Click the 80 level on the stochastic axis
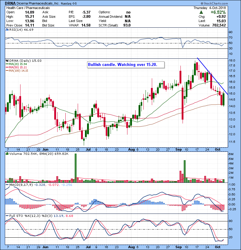The width and height of the screenshot is (241, 250). (x=230, y=221)
